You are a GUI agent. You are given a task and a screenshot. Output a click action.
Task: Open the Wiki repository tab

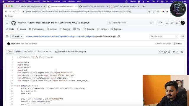[x=77, y=29]
